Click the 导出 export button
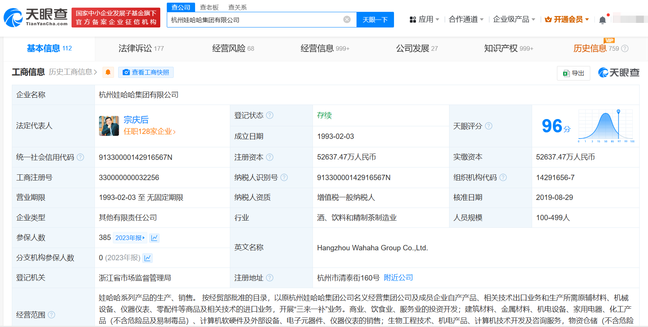This screenshot has width=648, height=327. coord(573,73)
